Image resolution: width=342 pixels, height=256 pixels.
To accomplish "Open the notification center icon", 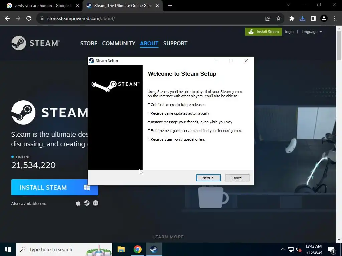I will 332,250.
